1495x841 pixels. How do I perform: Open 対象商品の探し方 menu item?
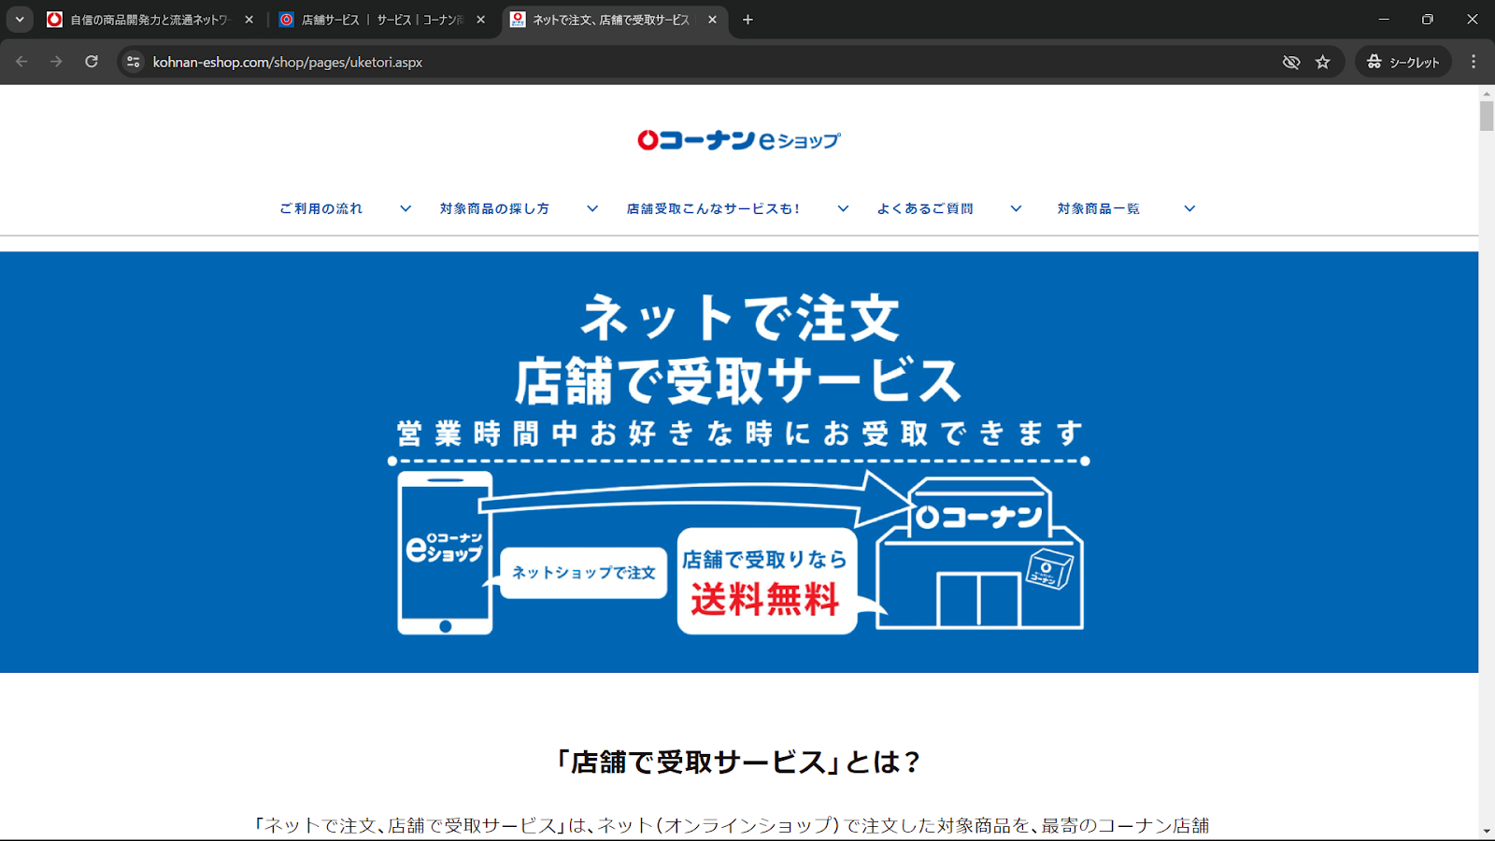(494, 208)
